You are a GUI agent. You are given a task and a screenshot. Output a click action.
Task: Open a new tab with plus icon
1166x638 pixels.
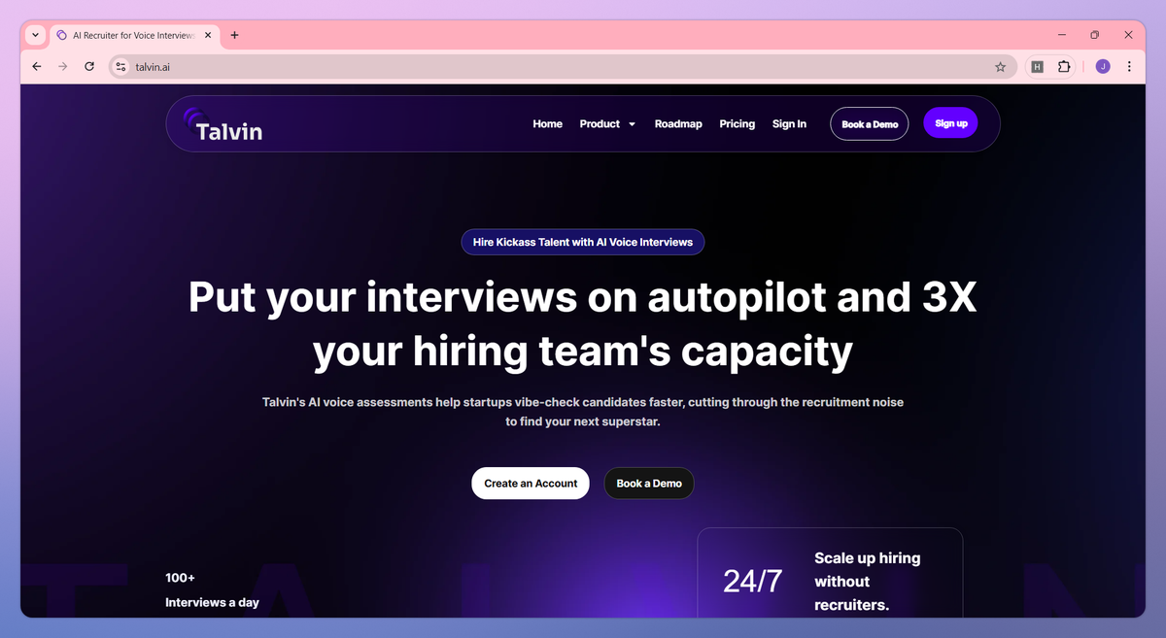234,35
